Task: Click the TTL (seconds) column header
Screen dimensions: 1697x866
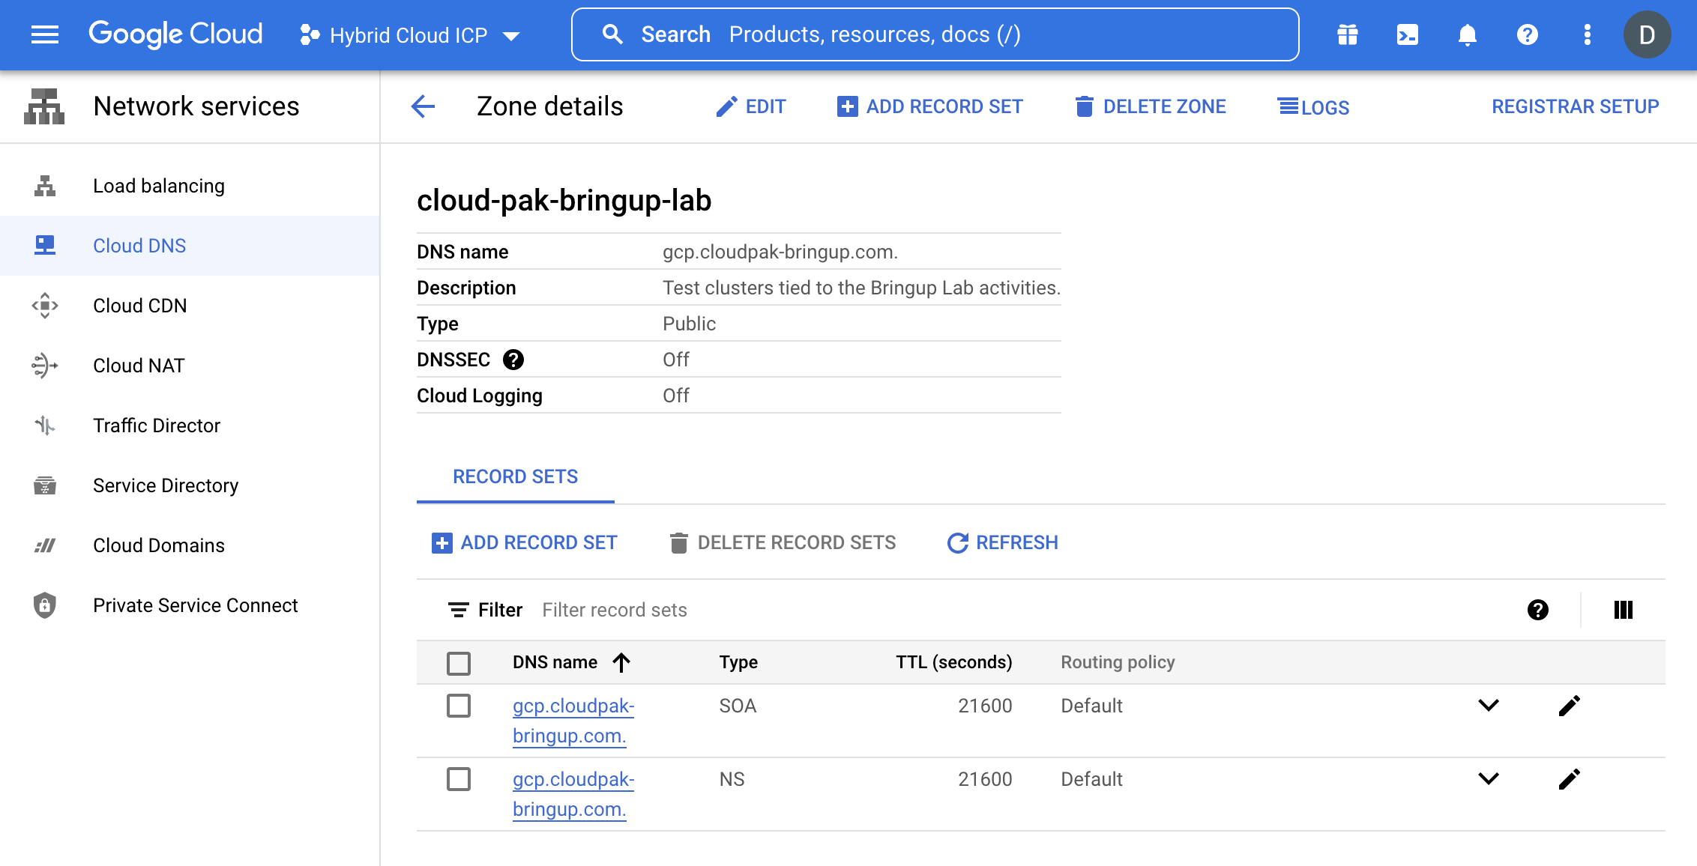Action: coord(953,662)
